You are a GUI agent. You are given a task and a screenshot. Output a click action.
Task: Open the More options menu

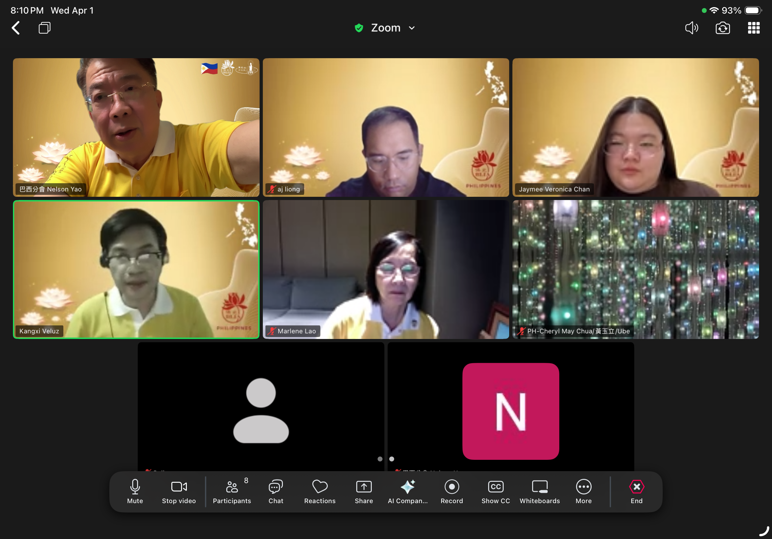[x=584, y=491]
